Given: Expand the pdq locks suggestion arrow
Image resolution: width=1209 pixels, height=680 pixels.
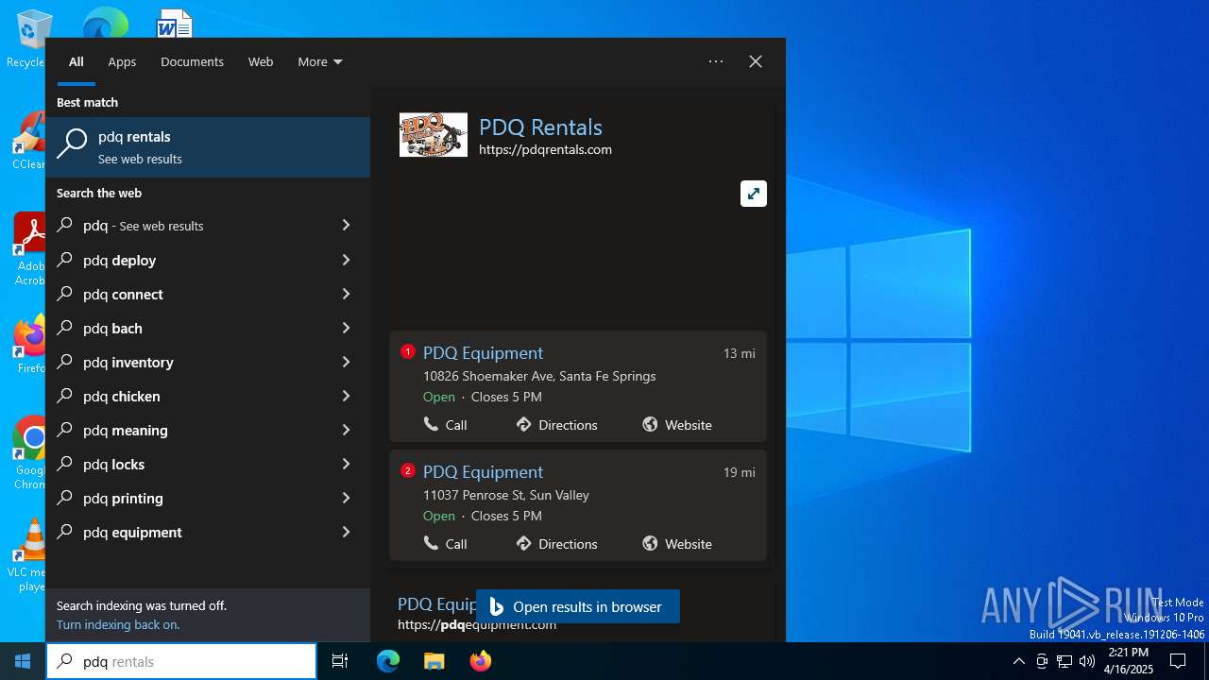Looking at the screenshot, I should coord(346,464).
